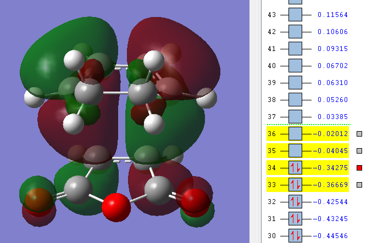Select the empty orbital 35 box
This screenshot has width=372, height=243.
pyautogui.click(x=295, y=151)
